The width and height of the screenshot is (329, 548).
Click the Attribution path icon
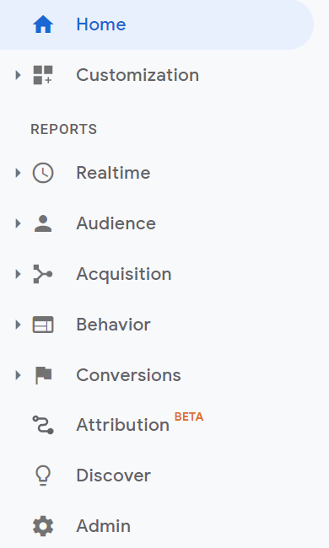pos(43,425)
